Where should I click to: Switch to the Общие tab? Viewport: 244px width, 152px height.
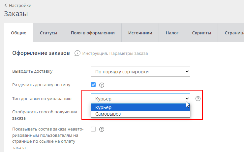[x=18, y=33]
